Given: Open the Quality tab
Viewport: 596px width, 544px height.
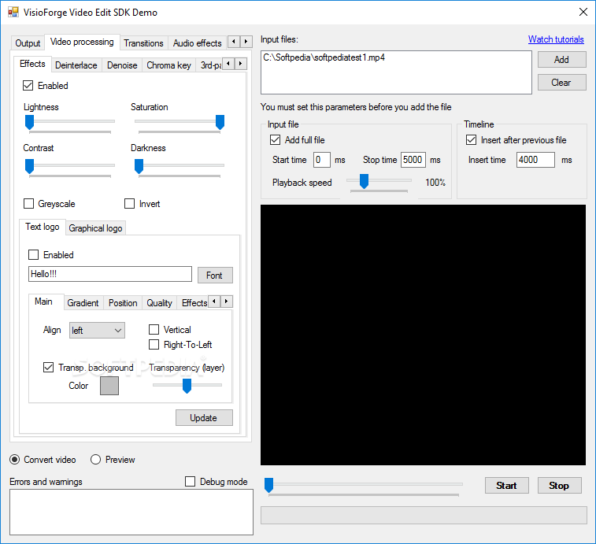Looking at the screenshot, I should [159, 303].
